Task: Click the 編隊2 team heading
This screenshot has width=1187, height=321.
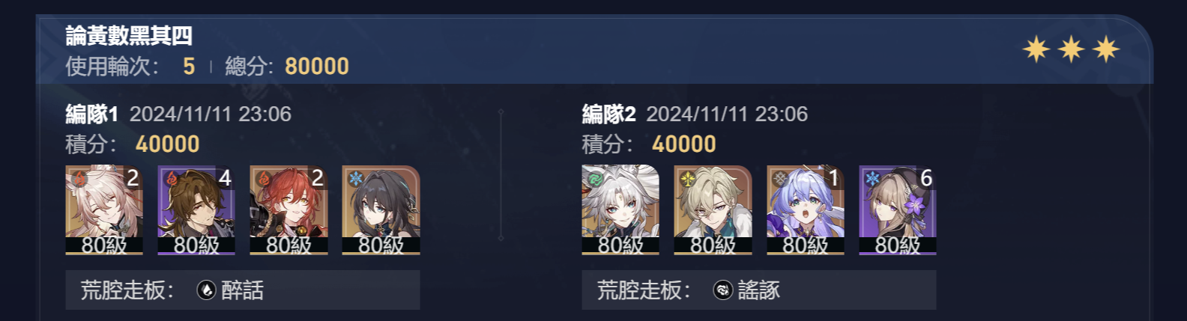Action: [x=608, y=114]
